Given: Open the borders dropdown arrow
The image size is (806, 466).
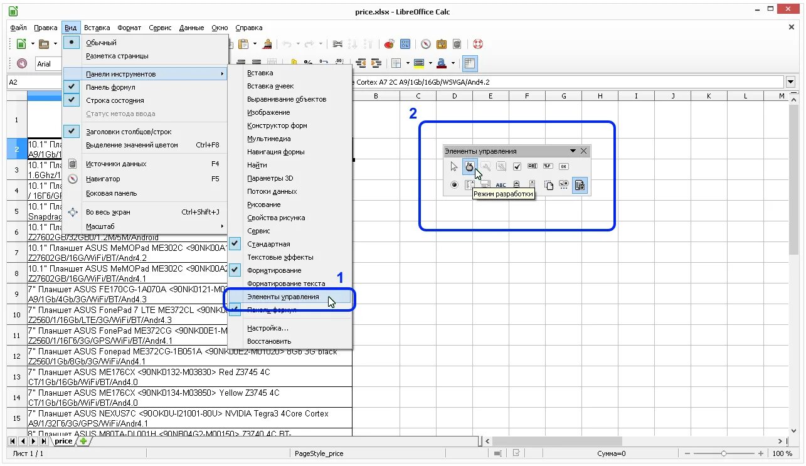Looking at the screenshot, I should point(408,63).
